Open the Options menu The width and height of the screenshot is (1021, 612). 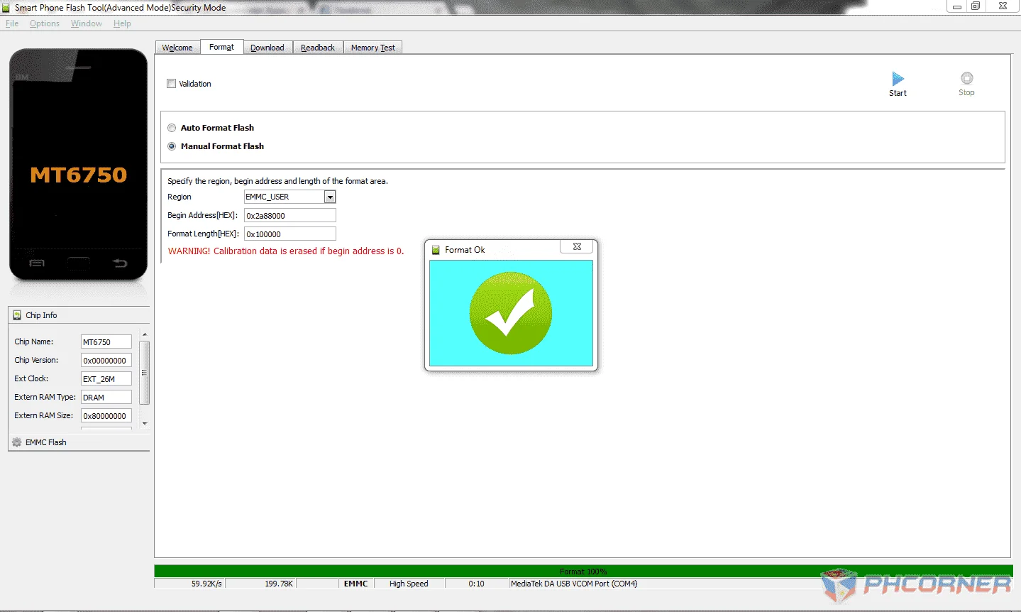pyautogui.click(x=45, y=23)
